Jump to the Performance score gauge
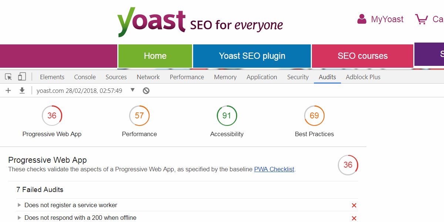The width and height of the screenshot is (444, 222). [139, 116]
